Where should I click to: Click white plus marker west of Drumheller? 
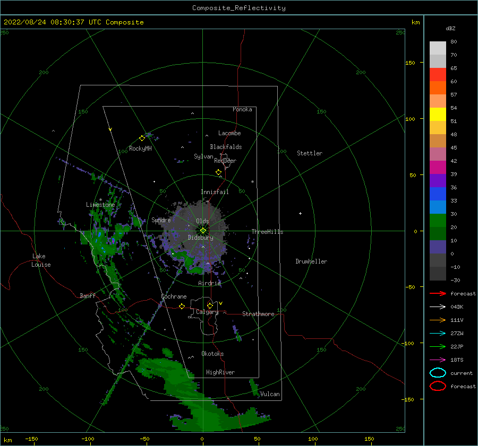pyautogui.click(x=300, y=213)
